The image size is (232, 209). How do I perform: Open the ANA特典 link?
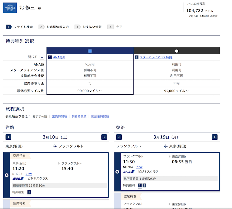point(59,57)
